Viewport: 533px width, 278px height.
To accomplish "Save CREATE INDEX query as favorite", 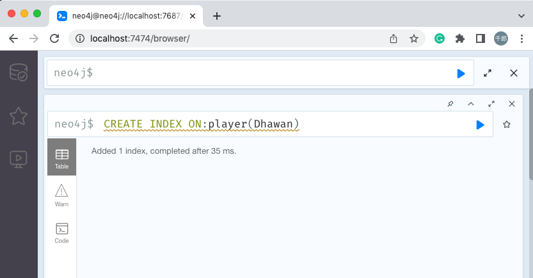I will point(507,124).
